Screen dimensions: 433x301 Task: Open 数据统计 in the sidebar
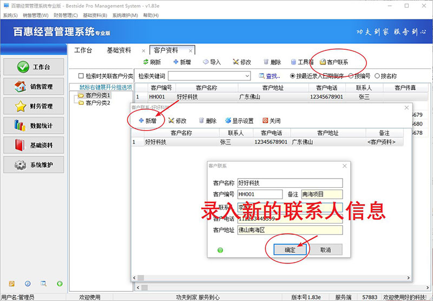(34, 126)
